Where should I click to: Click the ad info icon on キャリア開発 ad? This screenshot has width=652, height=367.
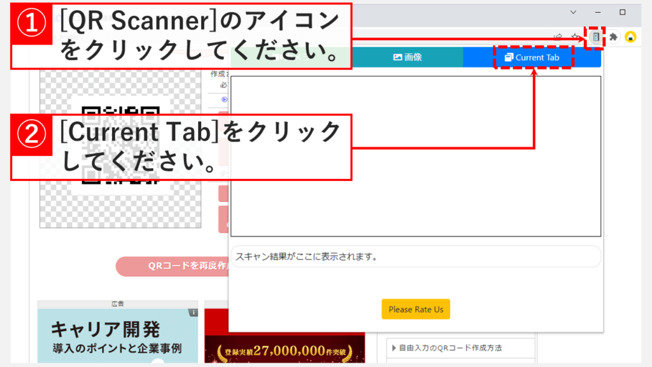[193, 312]
